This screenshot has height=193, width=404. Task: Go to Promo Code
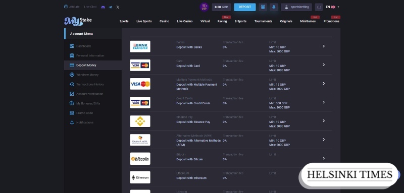[x=84, y=113]
